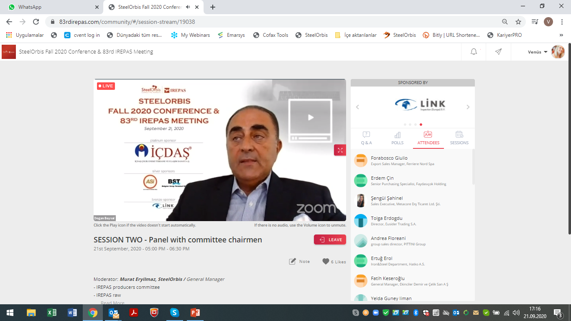Viewport: 571px width, 321px height.
Task: Expand video to fullscreen with red button
Action: point(340,150)
